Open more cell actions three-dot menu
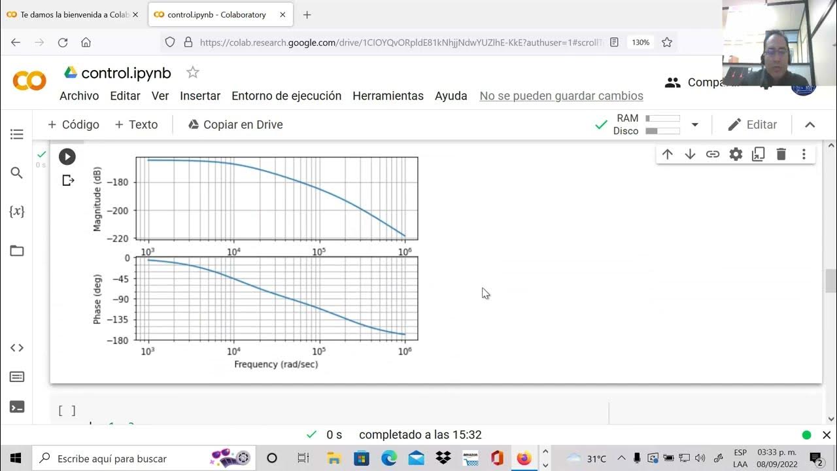This screenshot has height=471, width=837. [x=804, y=154]
